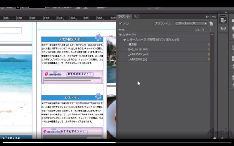Go to page link of _ATA2083.psd row

[x=209, y=54]
